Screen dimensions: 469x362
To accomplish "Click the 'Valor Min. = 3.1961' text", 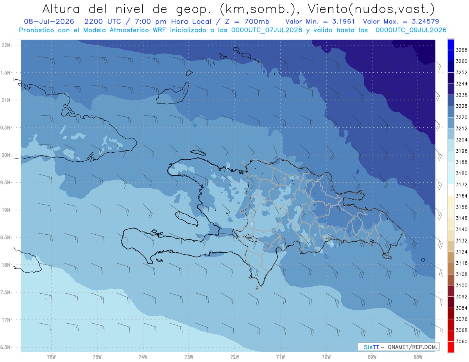I will pyautogui.click(x=320, y=21).
